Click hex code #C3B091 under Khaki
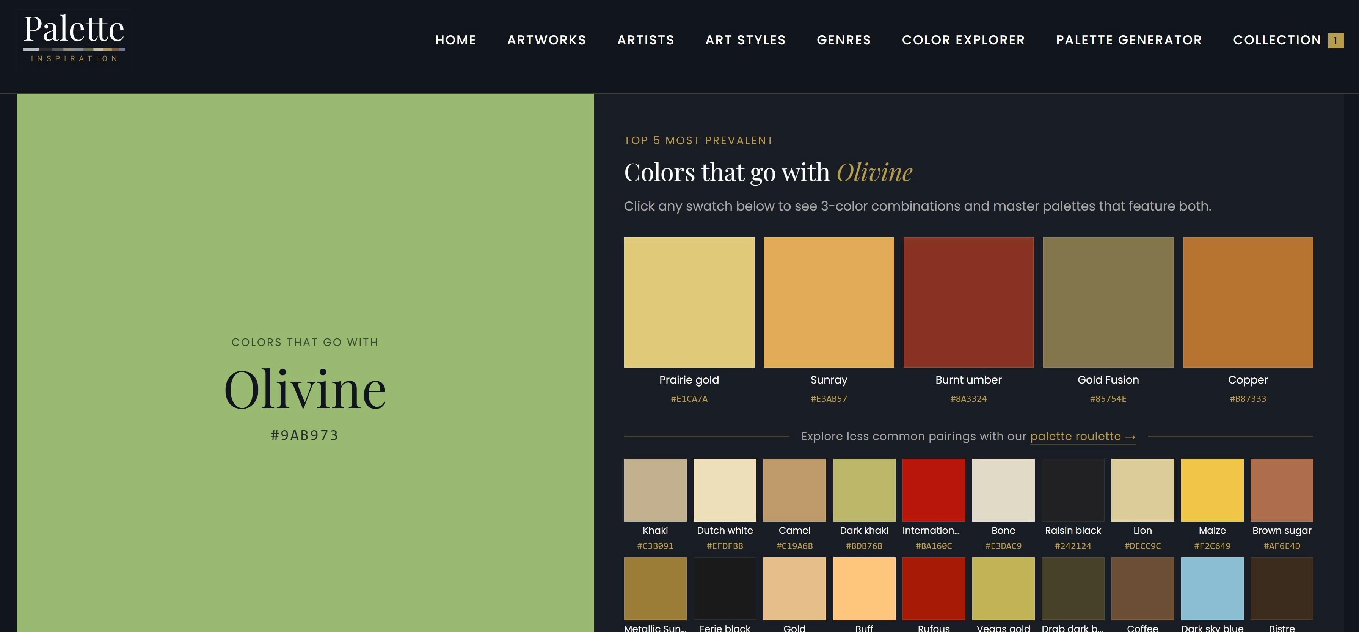 (655, 546)
